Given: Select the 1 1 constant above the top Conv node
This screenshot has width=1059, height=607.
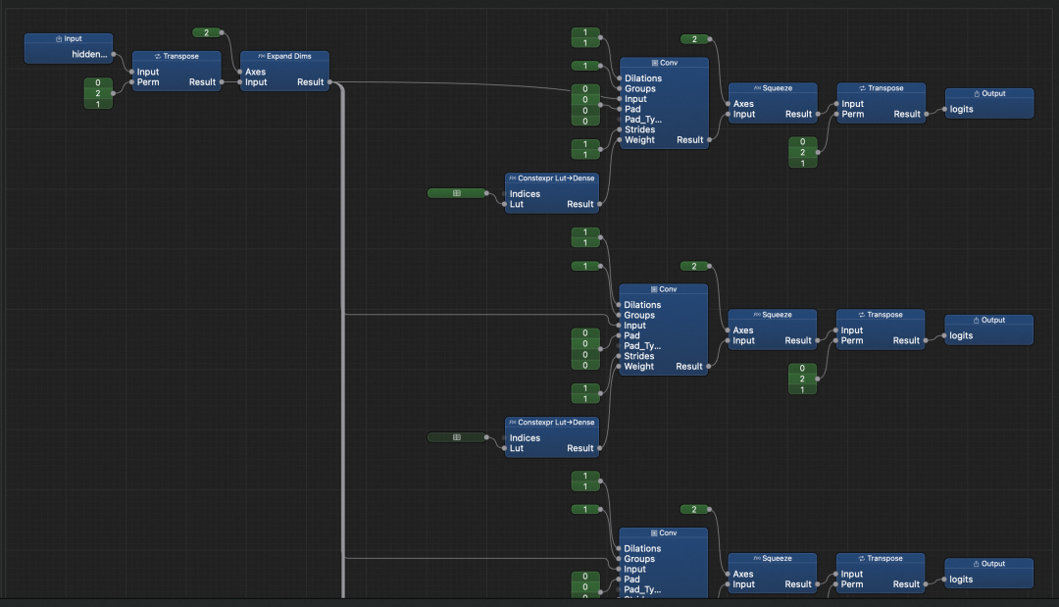Looking at the screenshot, I should 584,37.
